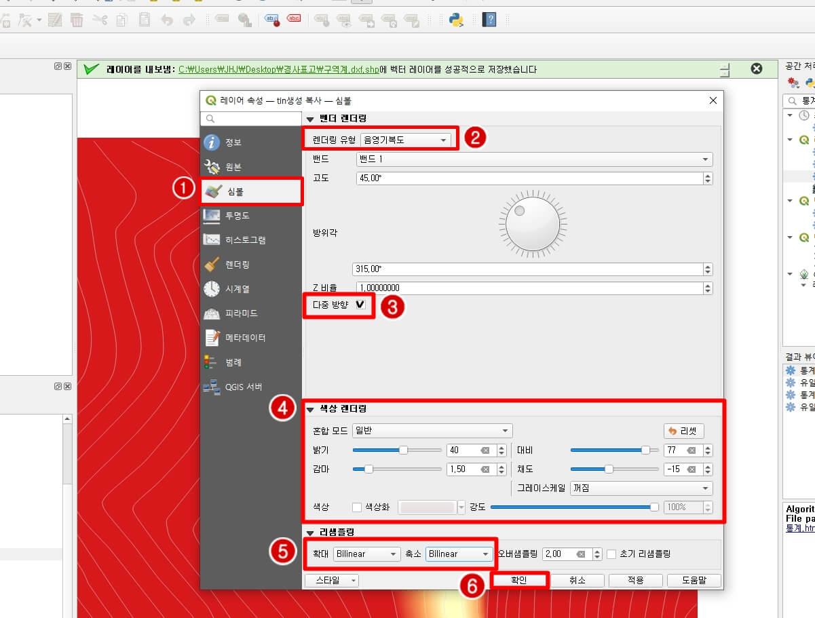Clear the 오버샘플링 value with its clear icon
Viewport: 815px width, 618px height.
click(581, 554)
